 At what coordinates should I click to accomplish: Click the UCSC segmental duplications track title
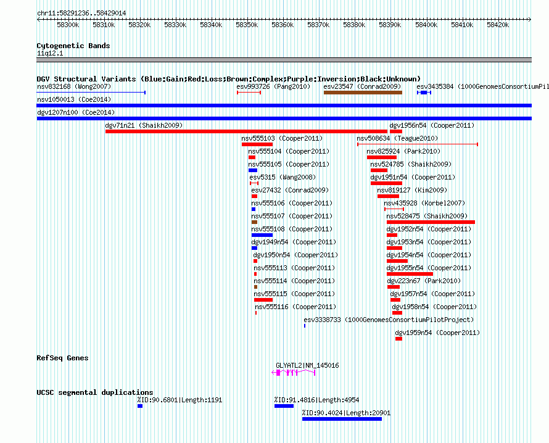tap(95, 392)
